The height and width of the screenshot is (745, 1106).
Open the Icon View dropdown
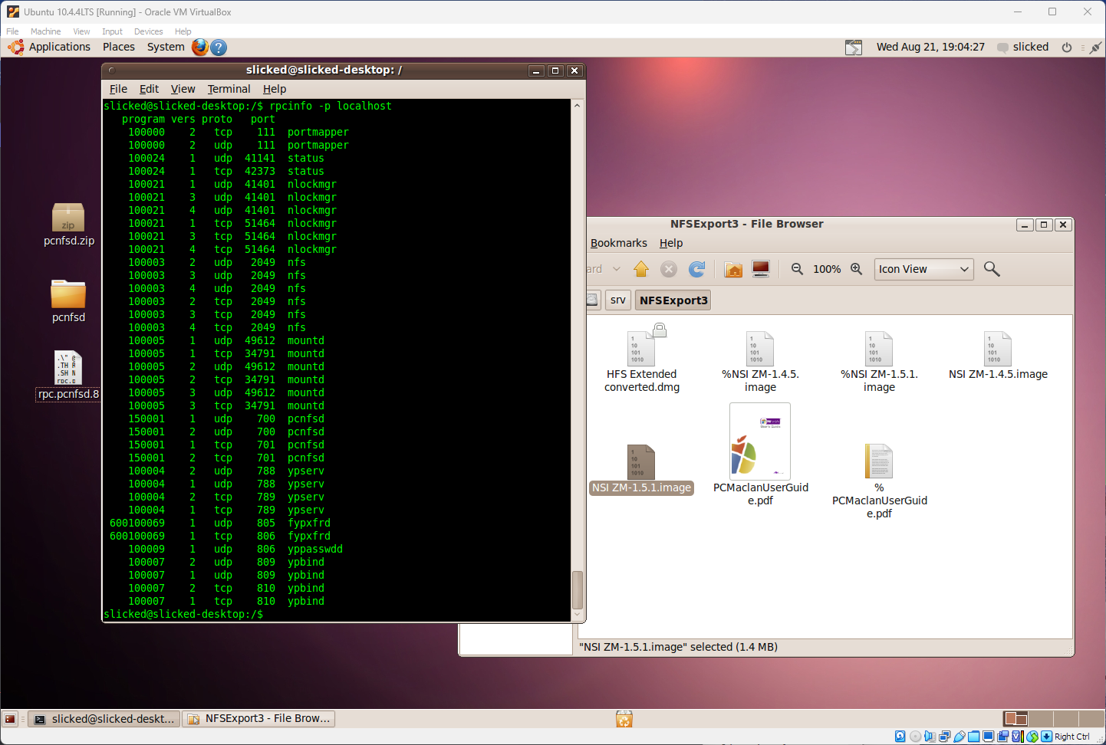tap(924, 269)
